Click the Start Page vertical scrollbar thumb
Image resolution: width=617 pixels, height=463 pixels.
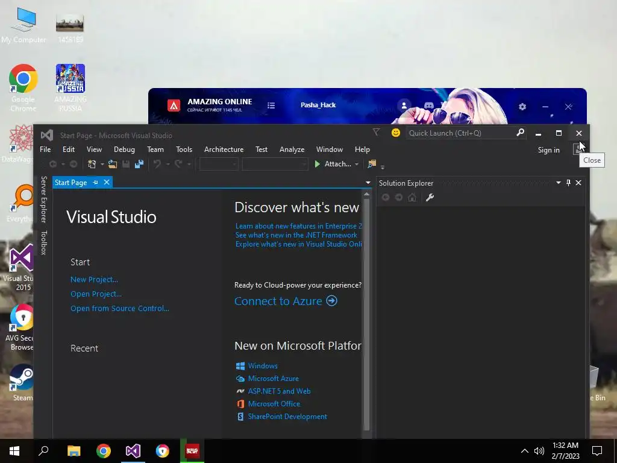(x=366, y=314)
